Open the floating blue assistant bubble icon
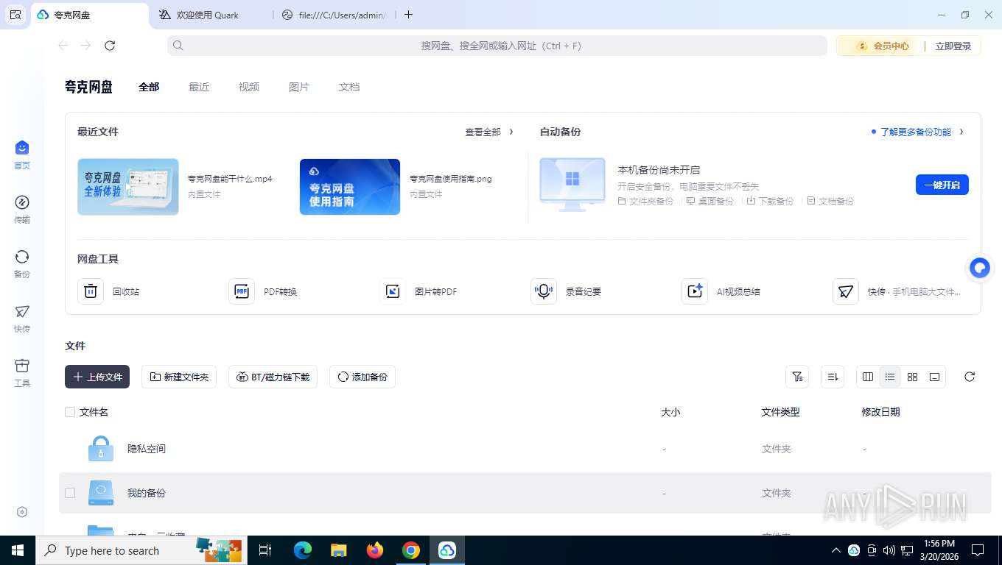 coord(980,268)
